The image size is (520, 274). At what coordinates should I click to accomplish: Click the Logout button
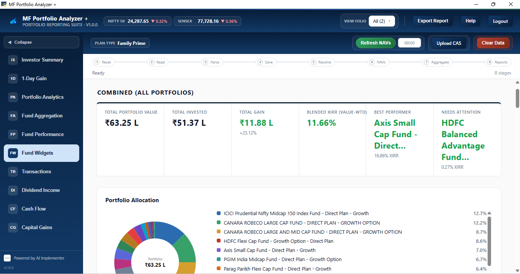tap(500, 21)
